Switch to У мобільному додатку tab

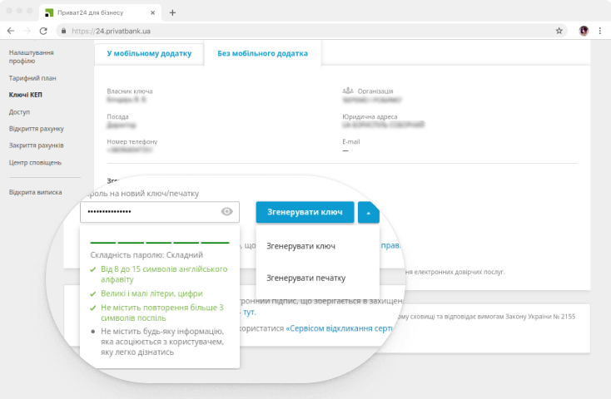coord(149,53)
